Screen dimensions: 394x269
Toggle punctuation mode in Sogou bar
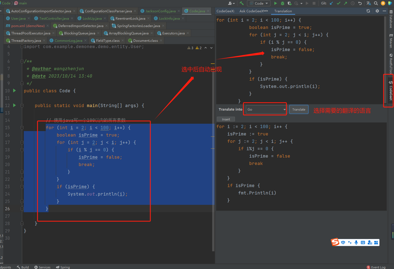(350, 243)
